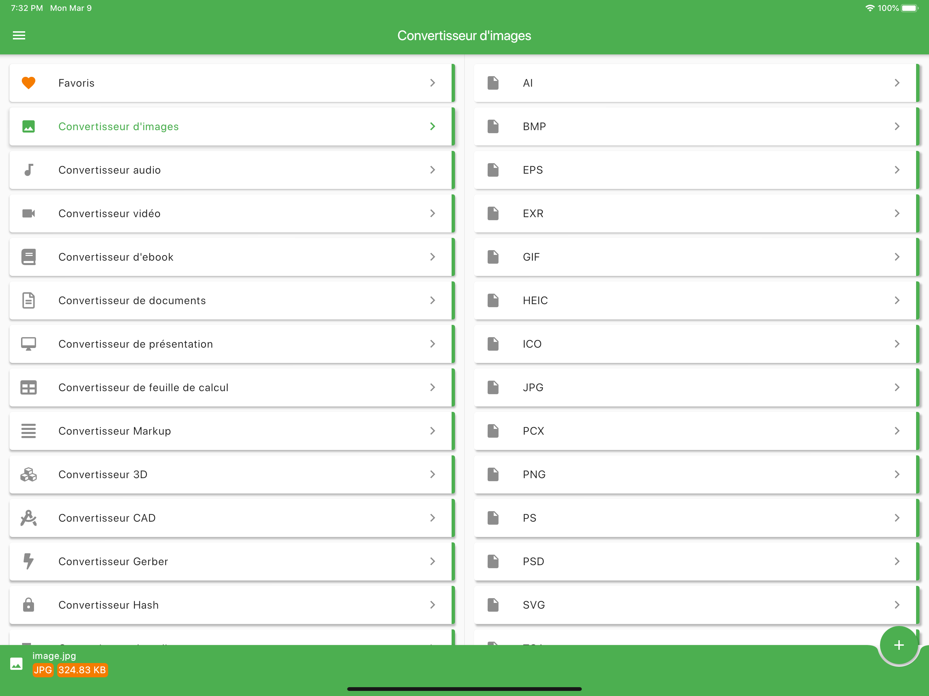929x696 pixels.
Task: Choose the SVG output format
Action: pos(534,605)
